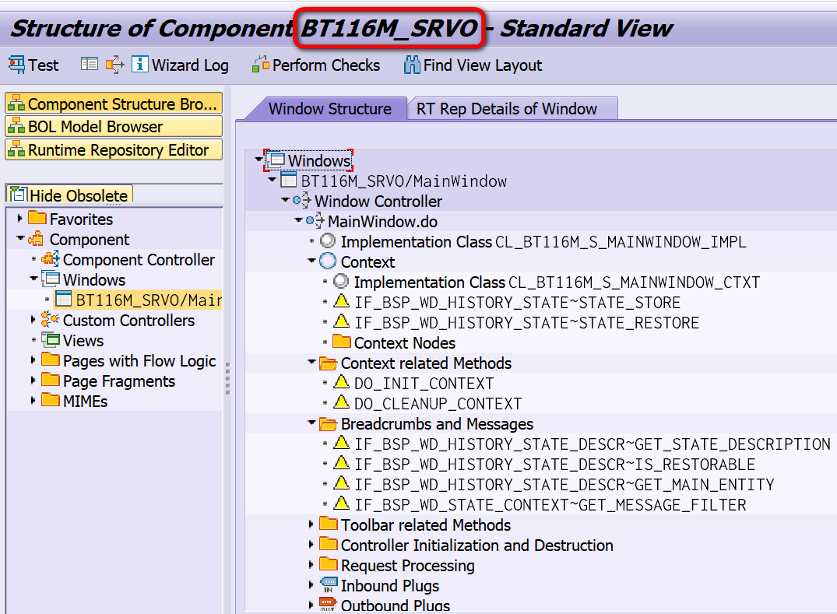Screen dimensions: 837x614
Task: Select IF_BSP_WD_HISTORY_STATE_DESCR~IS_RESTORABLE
Action: (554, 465)
